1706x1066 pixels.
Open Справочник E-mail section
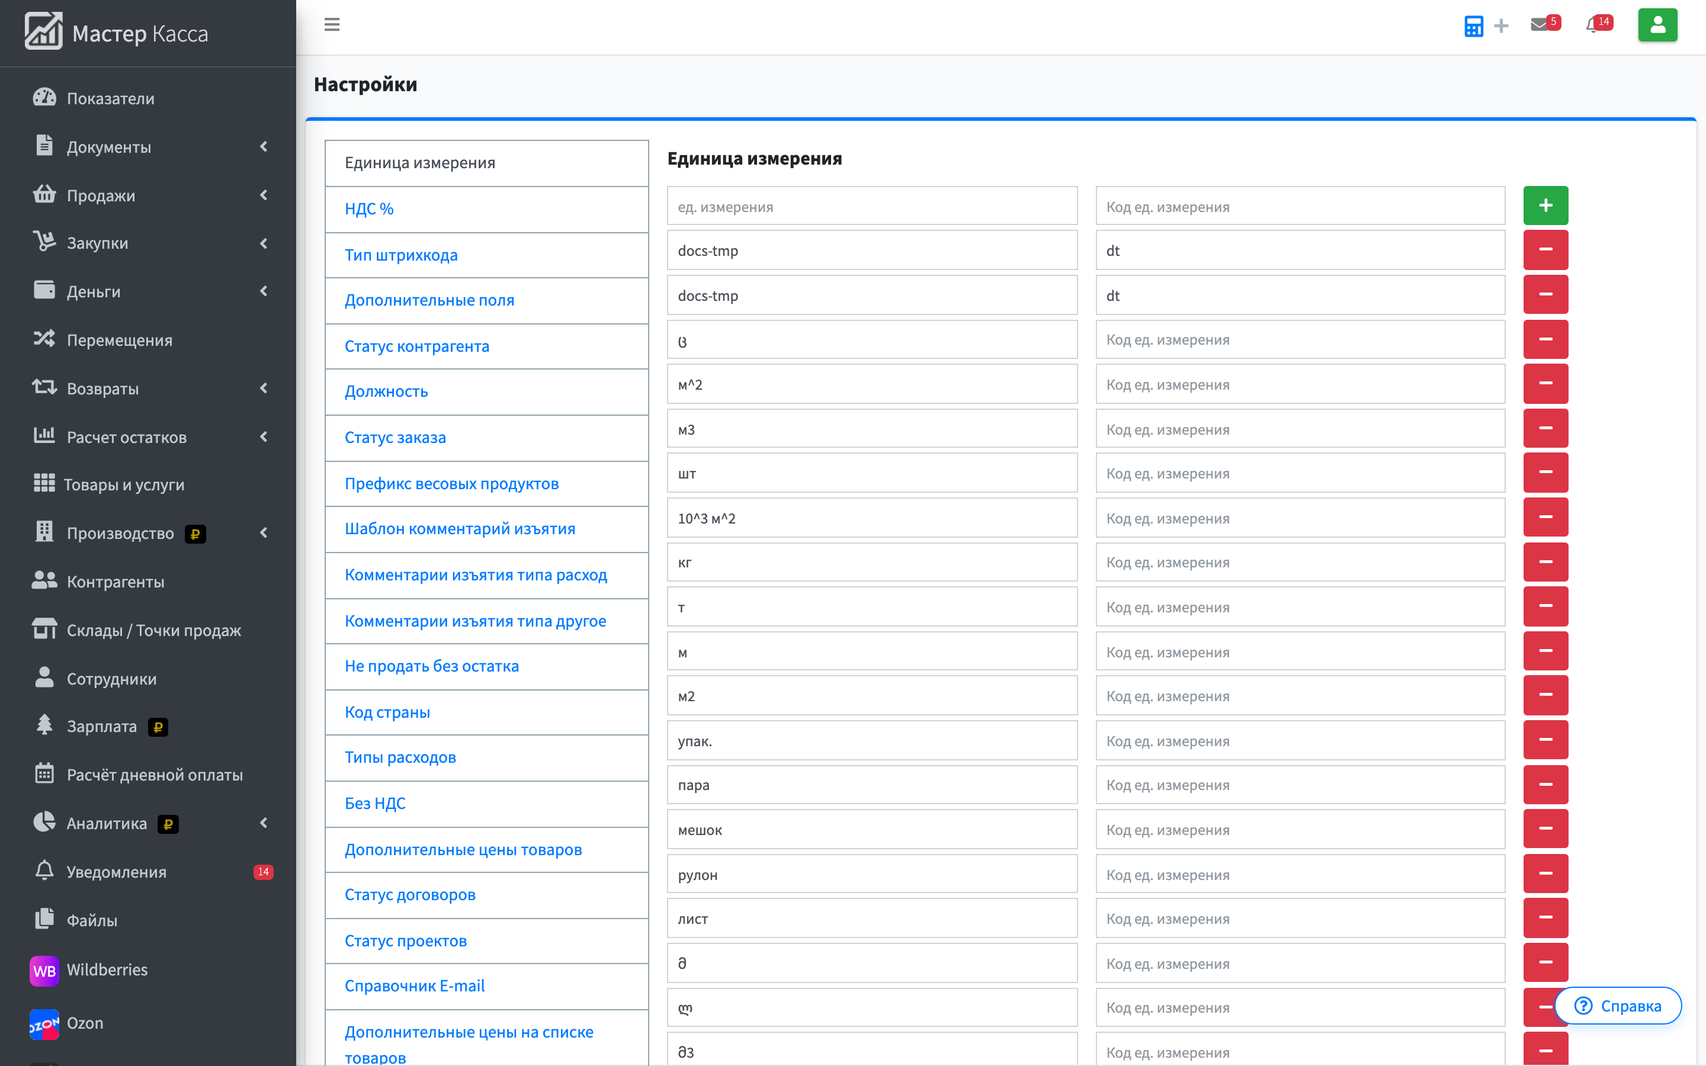click(x=486, y=986)
